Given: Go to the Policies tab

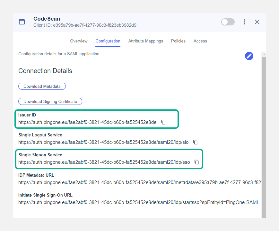Looking at the screenshot, I should pyautogui.click(x=178, y=41).
